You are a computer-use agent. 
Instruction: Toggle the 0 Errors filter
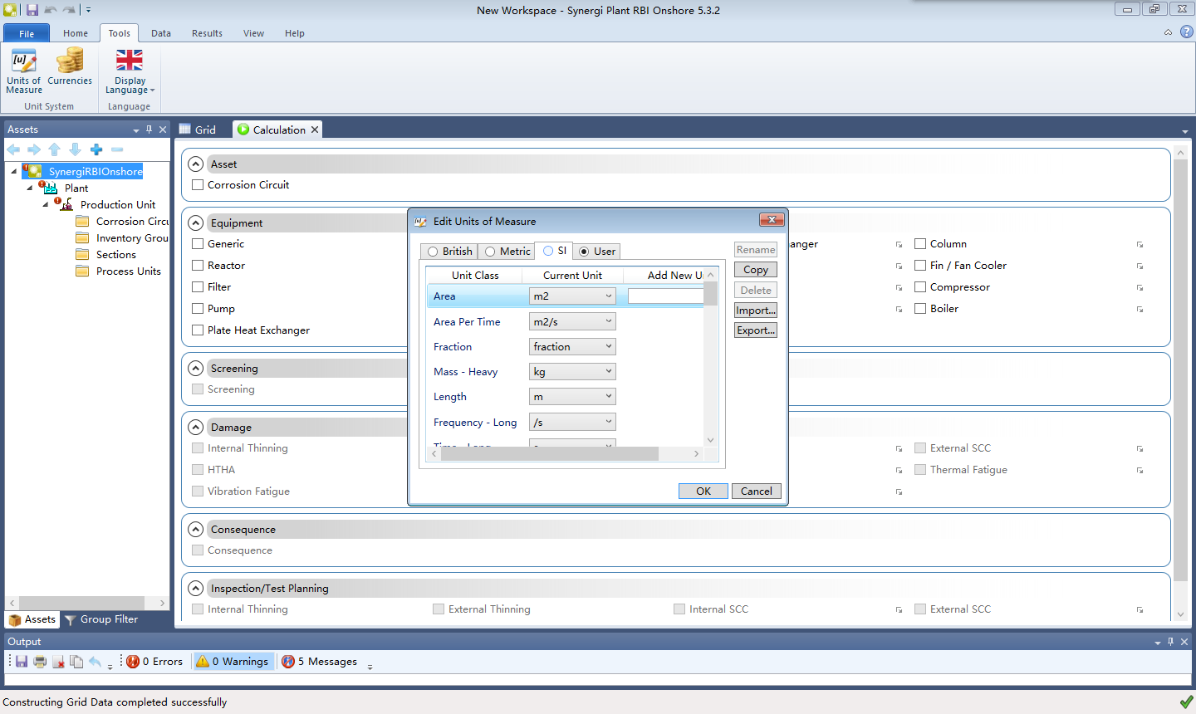pyautogui.click(x=155, y=662)
